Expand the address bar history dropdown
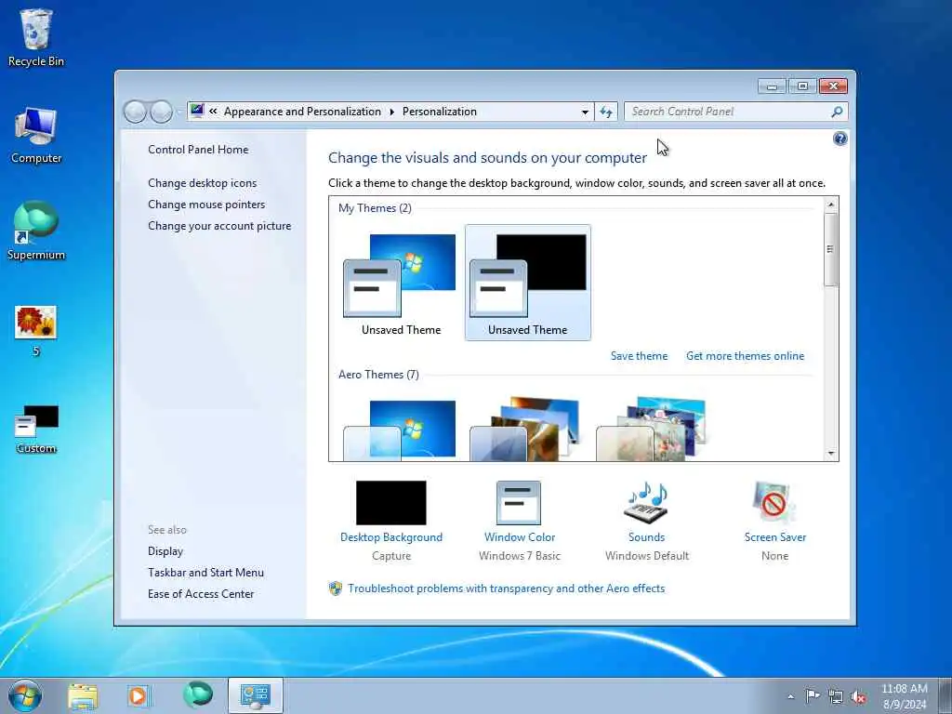 585,112
